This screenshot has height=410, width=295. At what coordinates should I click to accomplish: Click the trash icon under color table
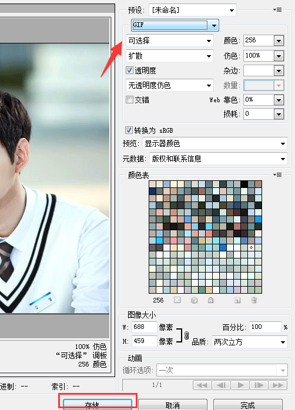pyautogui.click(x=254, y=300)
